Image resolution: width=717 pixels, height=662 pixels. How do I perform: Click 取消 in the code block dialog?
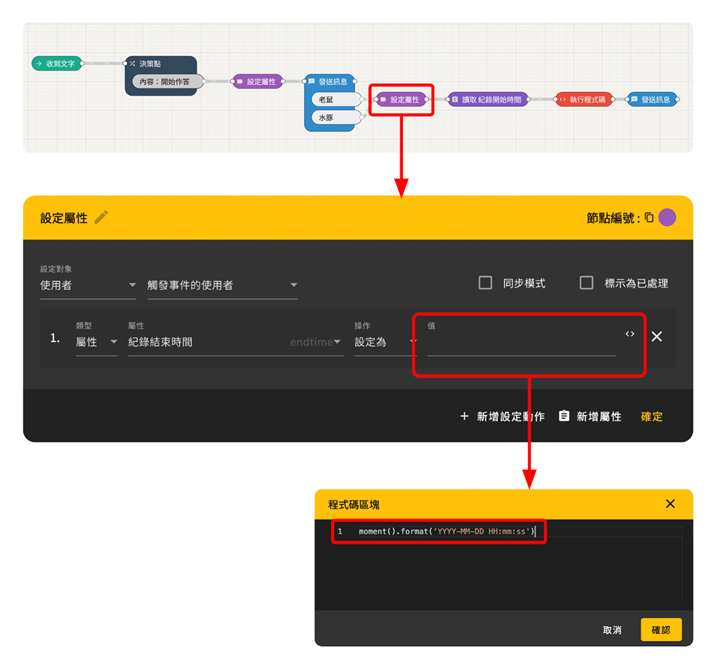pyautogui.click(x=612, y=630)
